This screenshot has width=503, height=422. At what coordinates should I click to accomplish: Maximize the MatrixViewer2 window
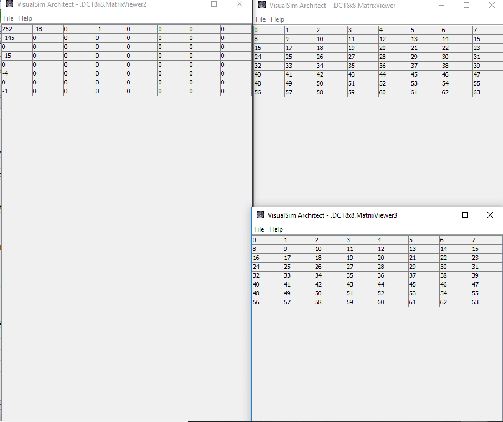(x=214, y=4)
